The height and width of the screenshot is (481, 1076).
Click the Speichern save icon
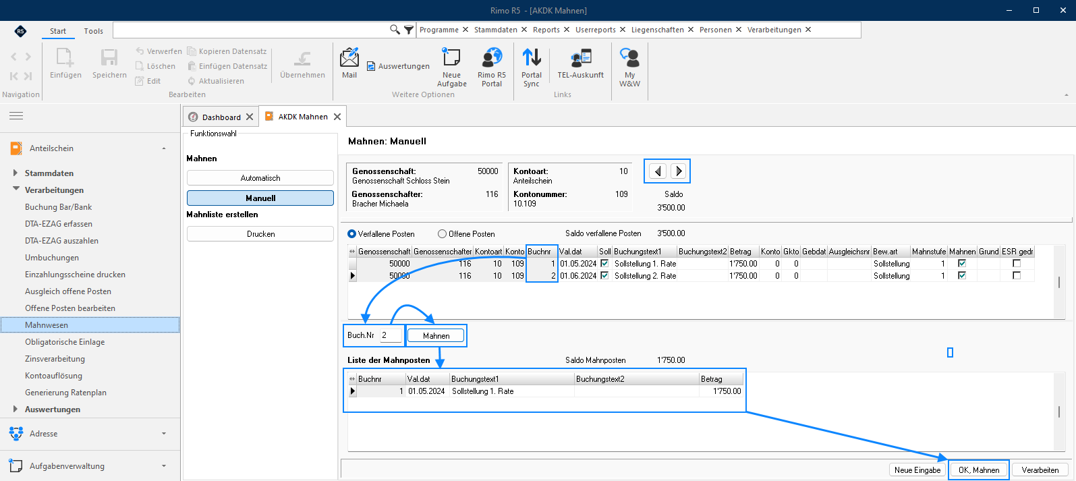pyautogui.click(x=109, y=63)
